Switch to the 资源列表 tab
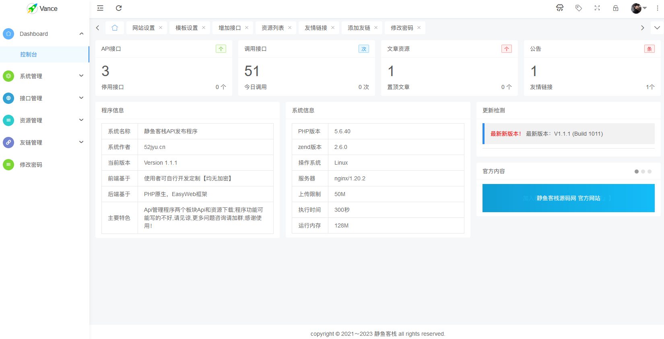The width and height of the screenshot is (664, 339). (x=272, y=28)
